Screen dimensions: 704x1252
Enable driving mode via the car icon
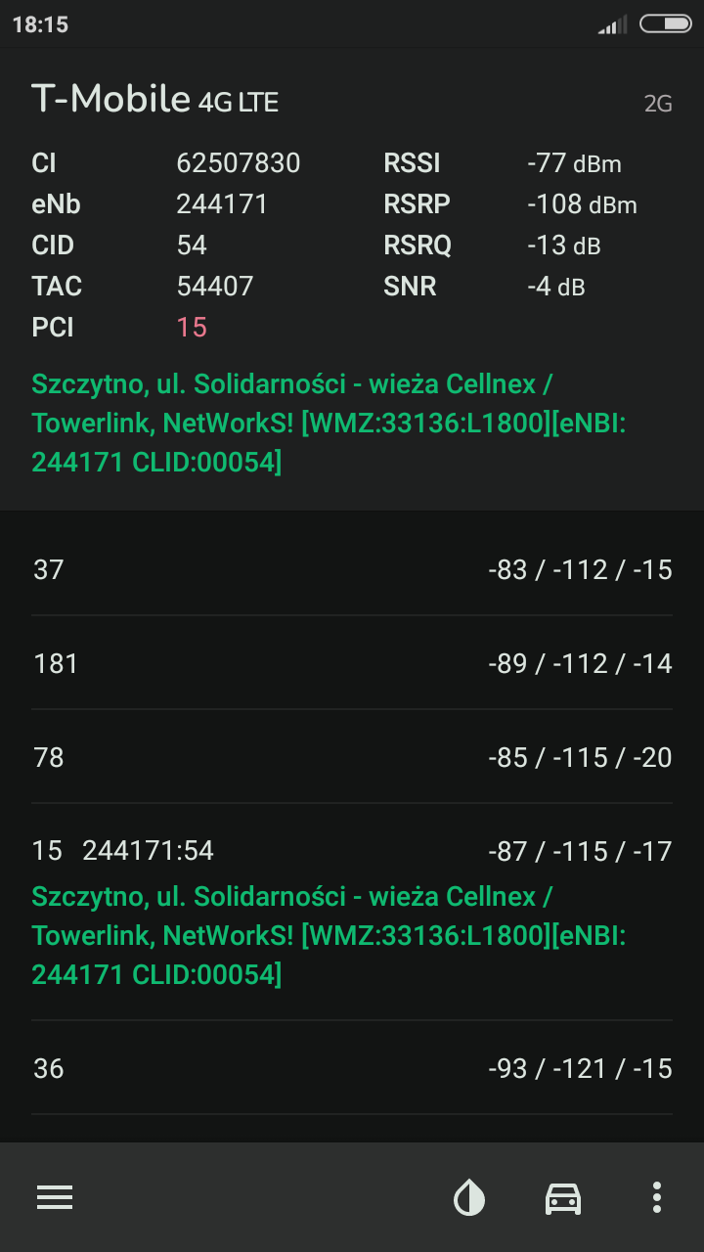click(562, 1197)
